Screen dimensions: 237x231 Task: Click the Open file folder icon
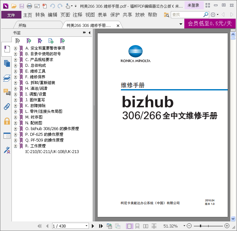click(14, 6)
